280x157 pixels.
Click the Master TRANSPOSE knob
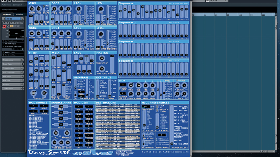(101, 58)
